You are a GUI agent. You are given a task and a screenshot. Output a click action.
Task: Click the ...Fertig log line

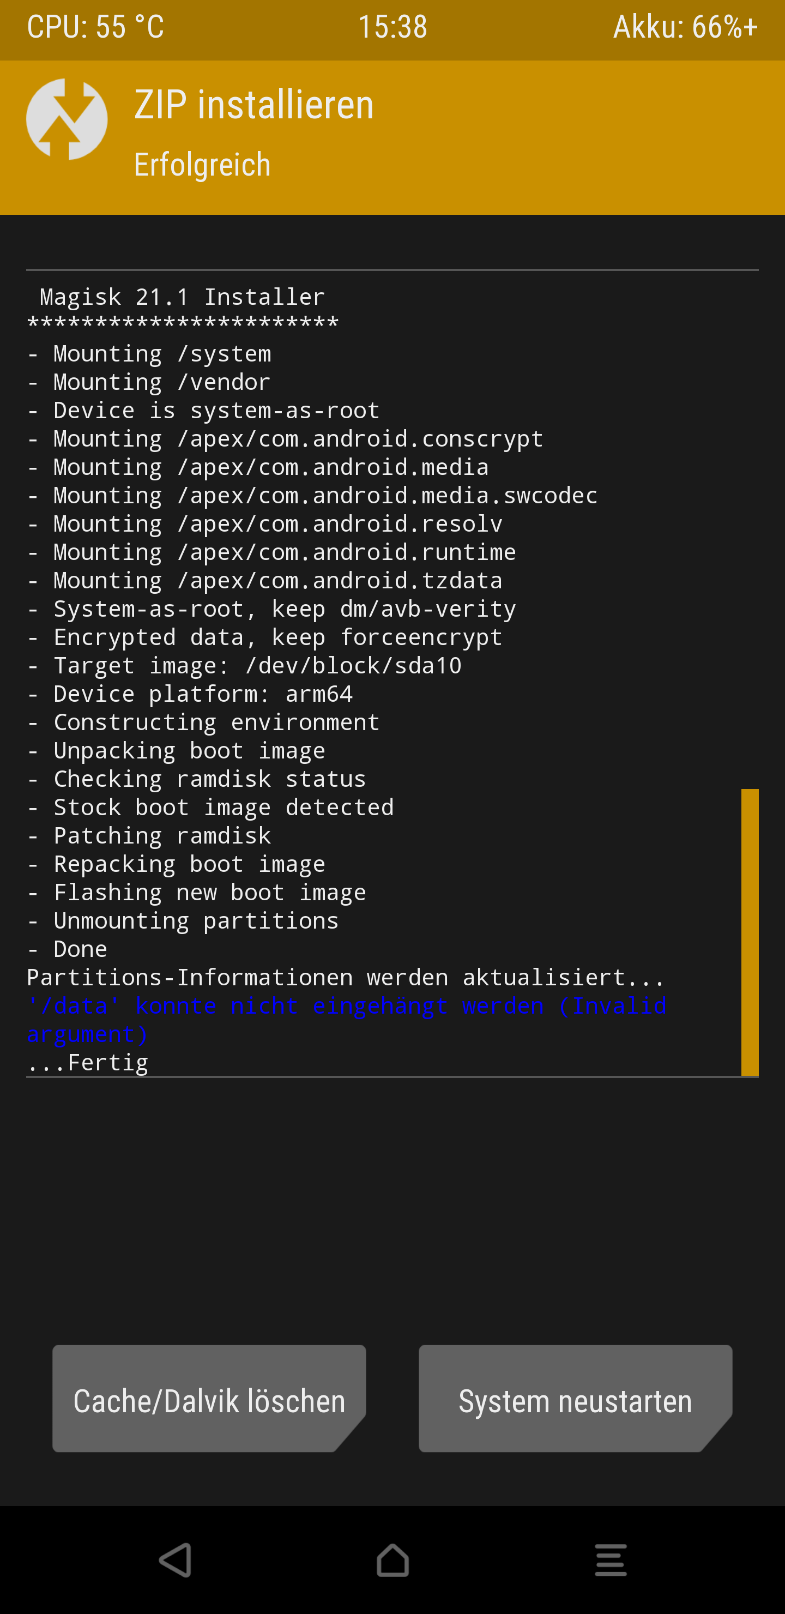pyautogui.click(x=88, y=1062)
